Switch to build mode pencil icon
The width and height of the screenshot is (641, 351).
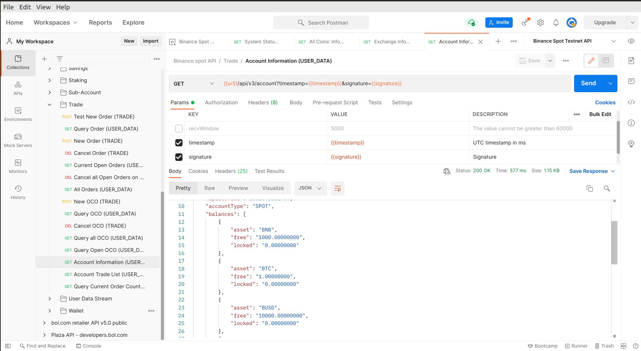591,61
